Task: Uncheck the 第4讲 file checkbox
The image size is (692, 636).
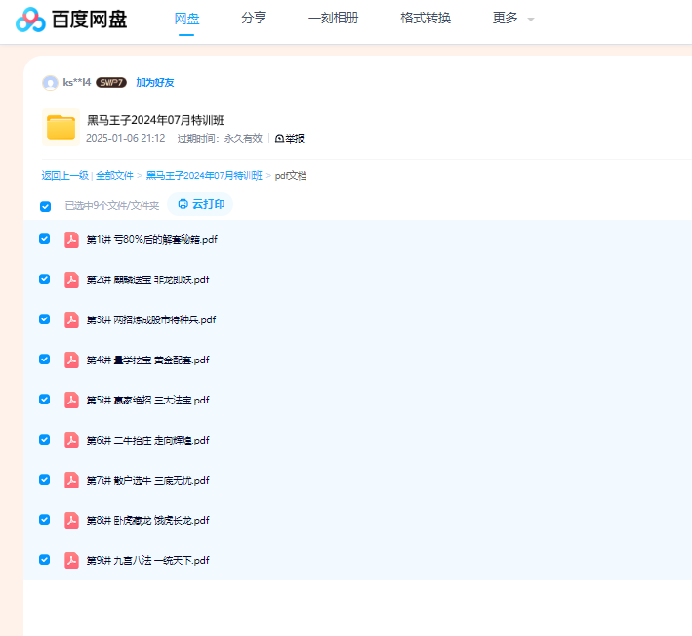Action: (x=44, y=360)
